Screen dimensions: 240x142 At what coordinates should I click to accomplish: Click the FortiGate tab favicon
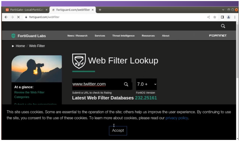tap(7, 10)
